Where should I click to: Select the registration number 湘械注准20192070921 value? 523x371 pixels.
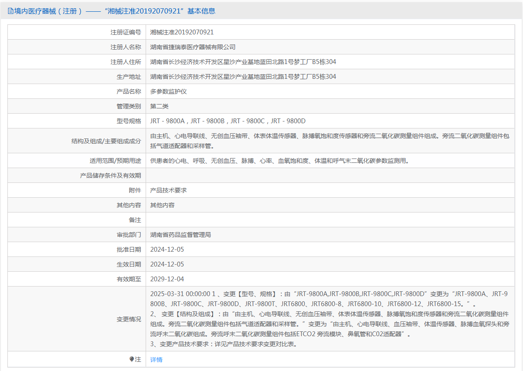point(182,32)
